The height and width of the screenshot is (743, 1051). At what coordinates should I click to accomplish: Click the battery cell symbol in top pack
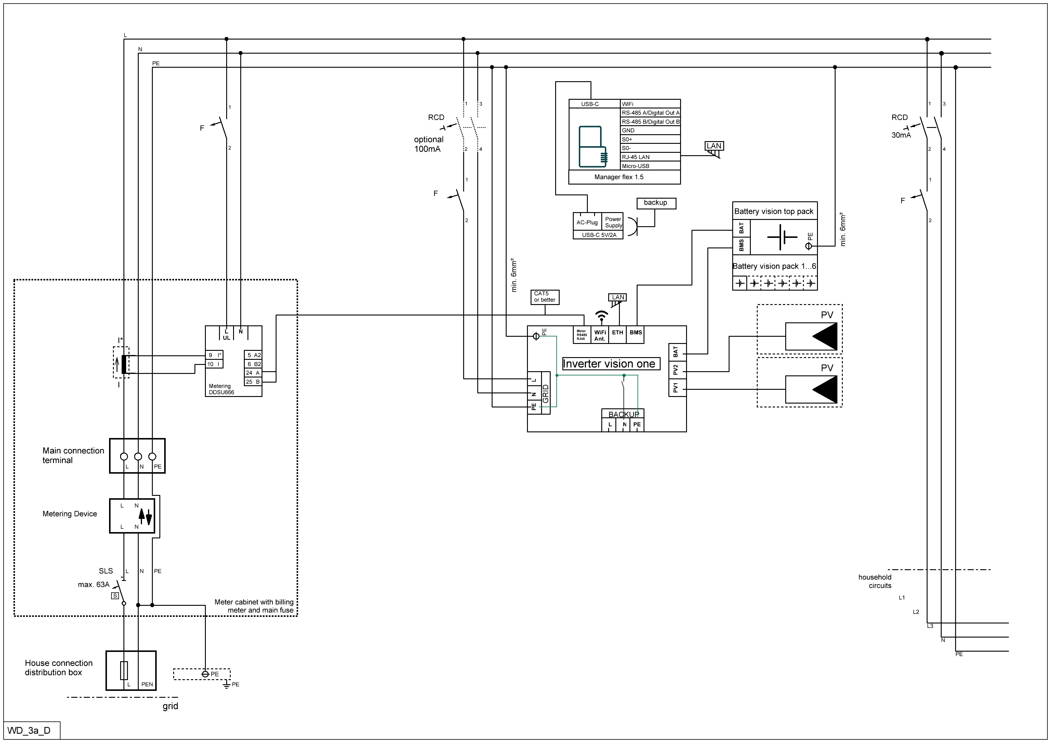point(782,237)
